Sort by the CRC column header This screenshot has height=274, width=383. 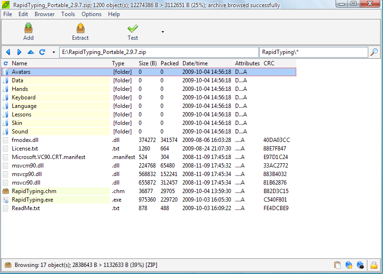269,63
